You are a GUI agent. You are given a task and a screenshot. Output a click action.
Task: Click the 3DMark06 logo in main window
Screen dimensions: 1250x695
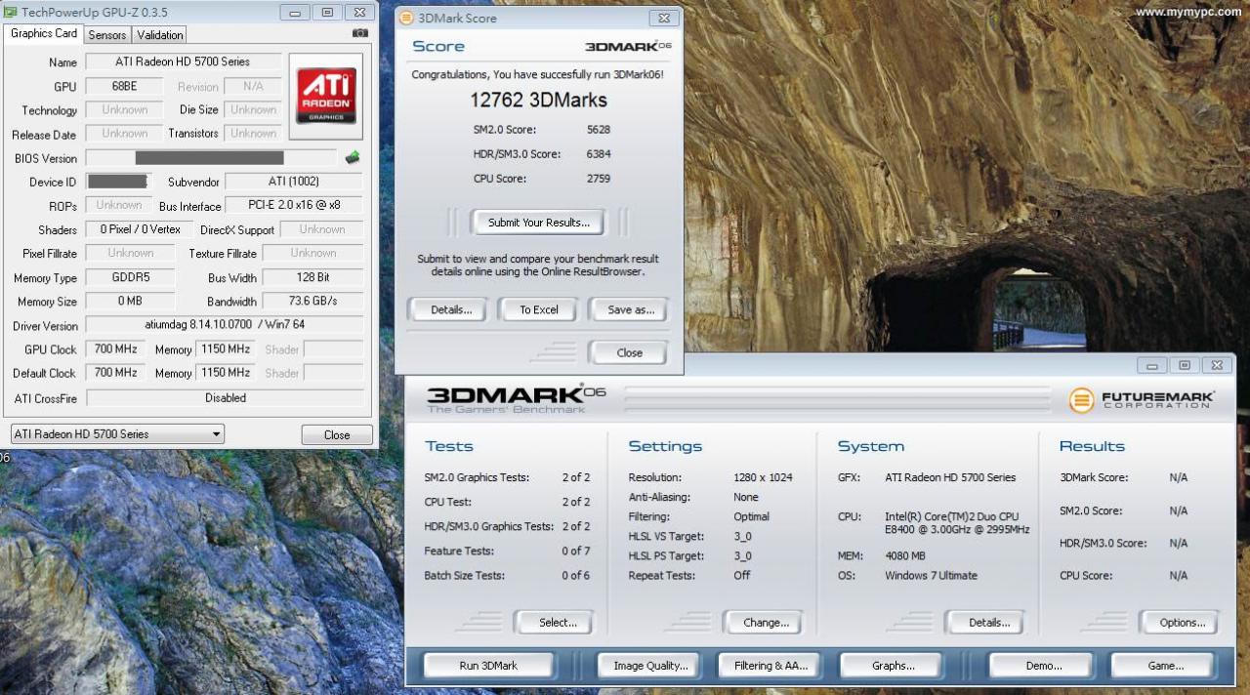click(517, 396)
